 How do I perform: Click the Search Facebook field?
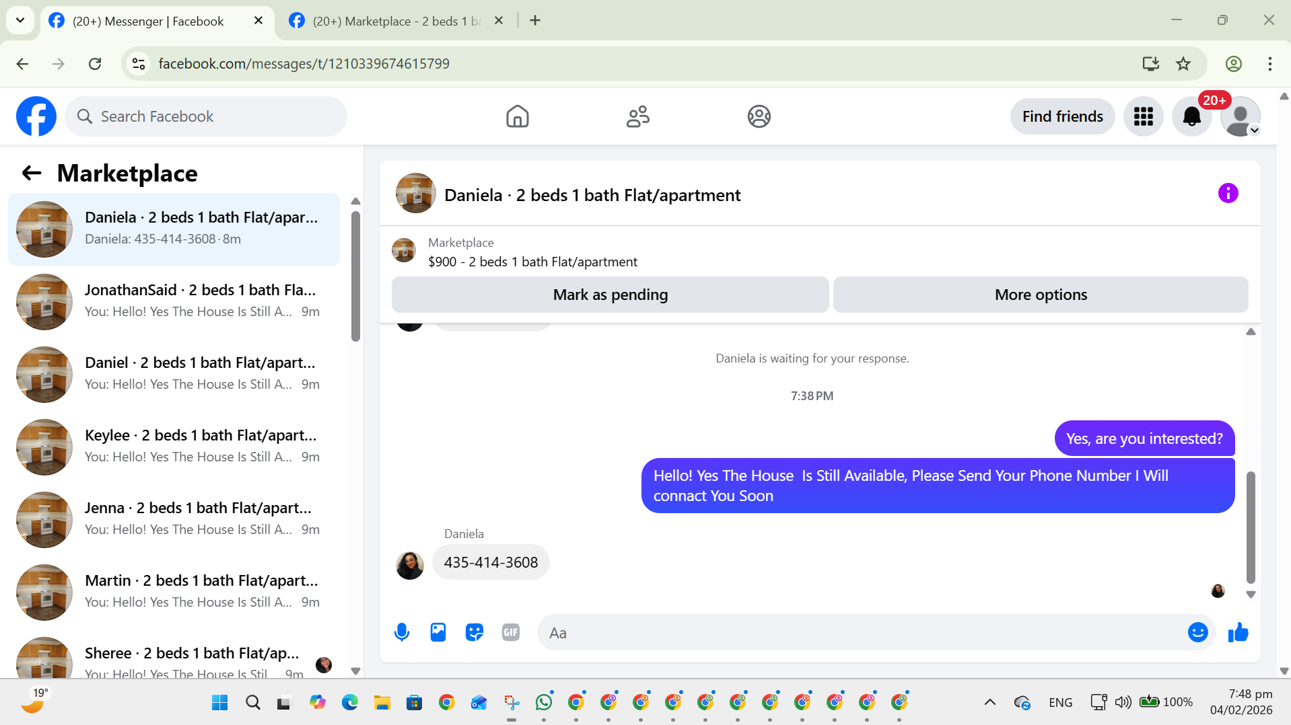pyautogui.click(x=206, y=116)
